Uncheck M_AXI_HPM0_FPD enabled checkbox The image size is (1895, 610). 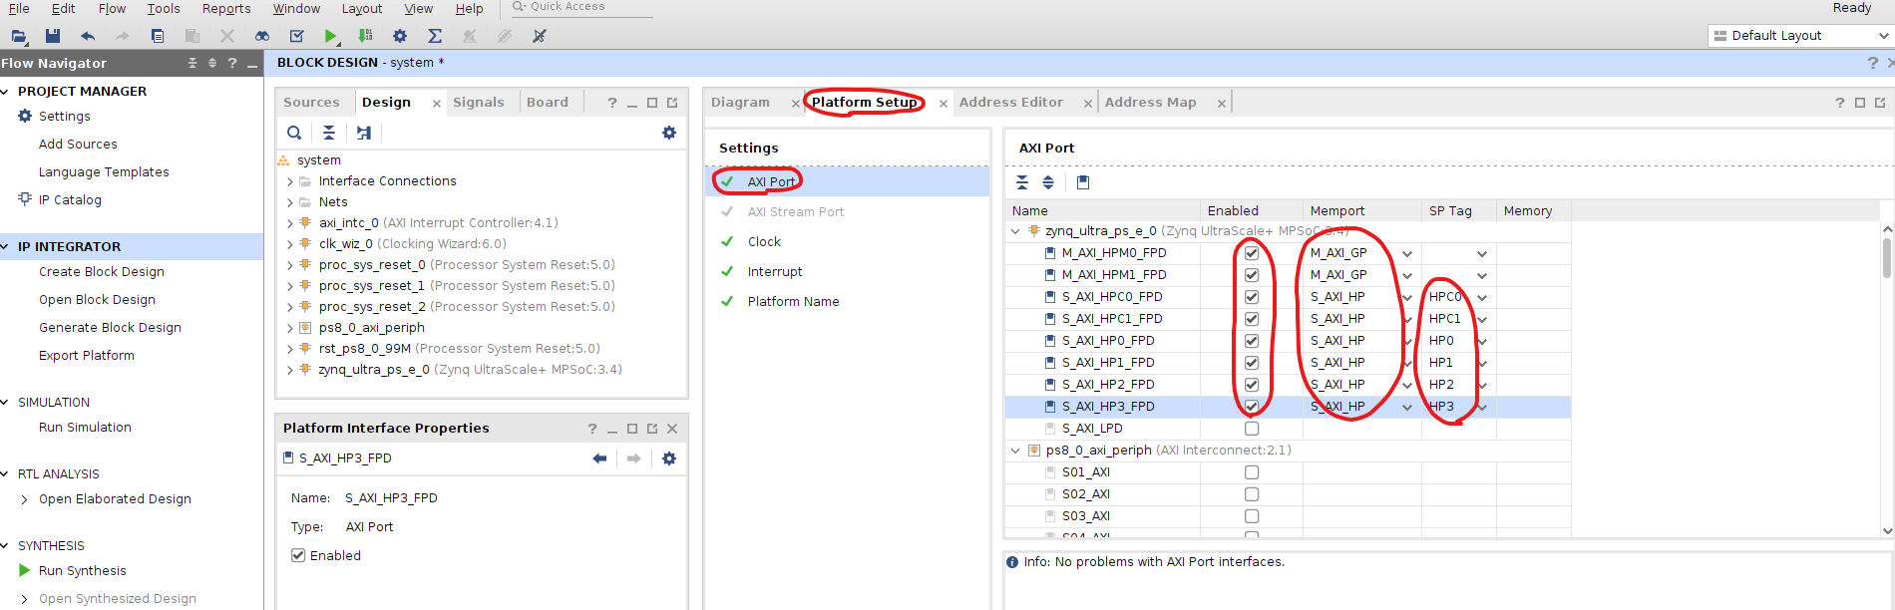1252,253
